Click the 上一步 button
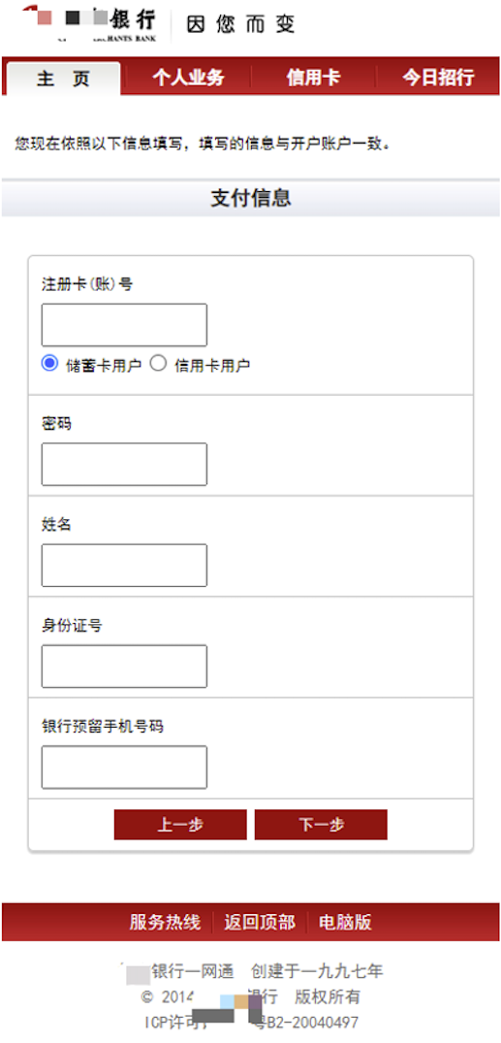The image size is (501, 1043). (180, 825)
